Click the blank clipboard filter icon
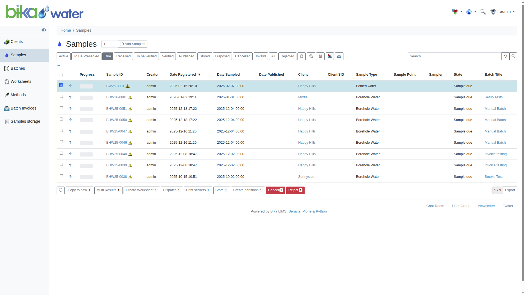Screen dimensions: 525x295 pyautogui.click(x=301, y=56)
